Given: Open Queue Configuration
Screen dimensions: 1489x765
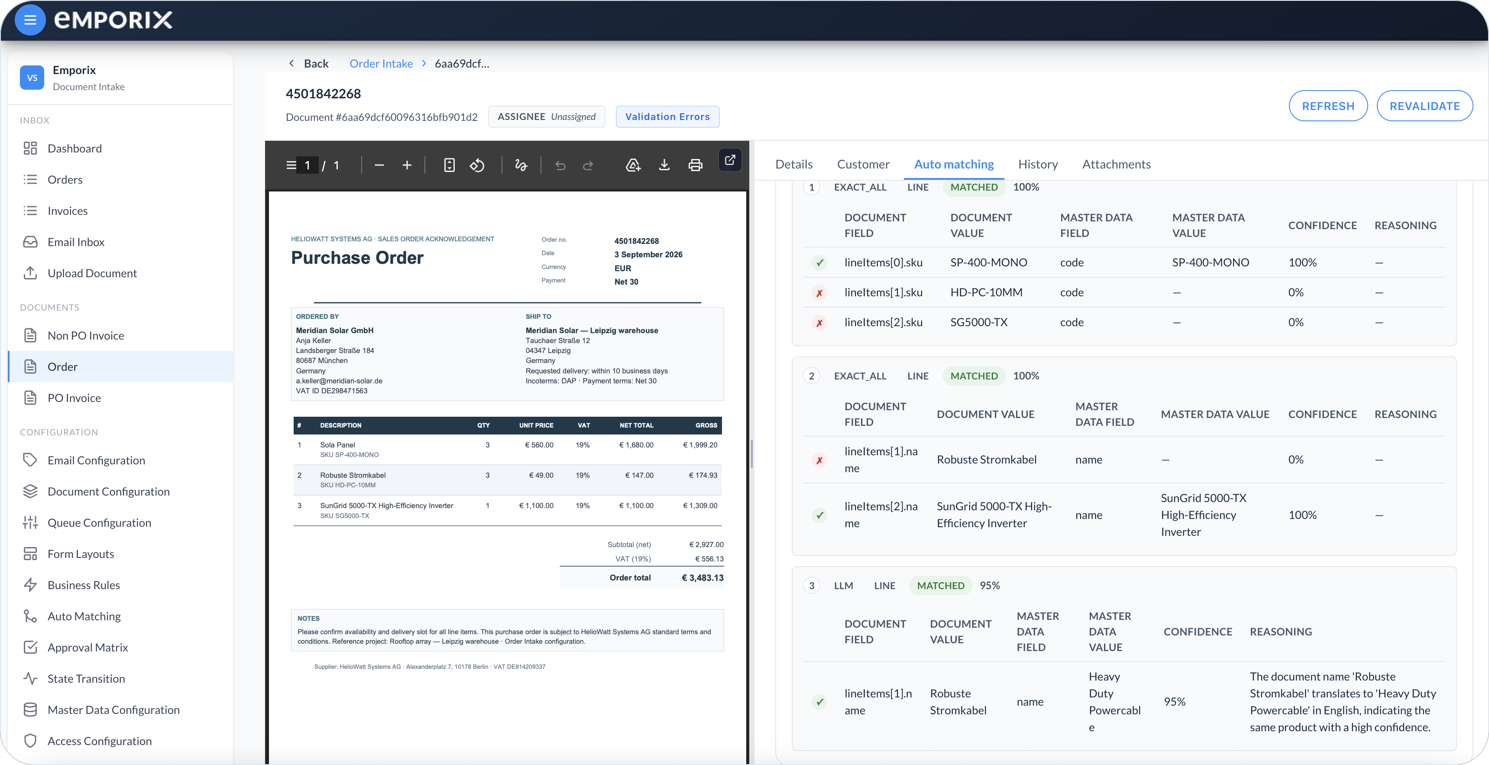Looking at the screenshot, I should (x=120, y=523).
